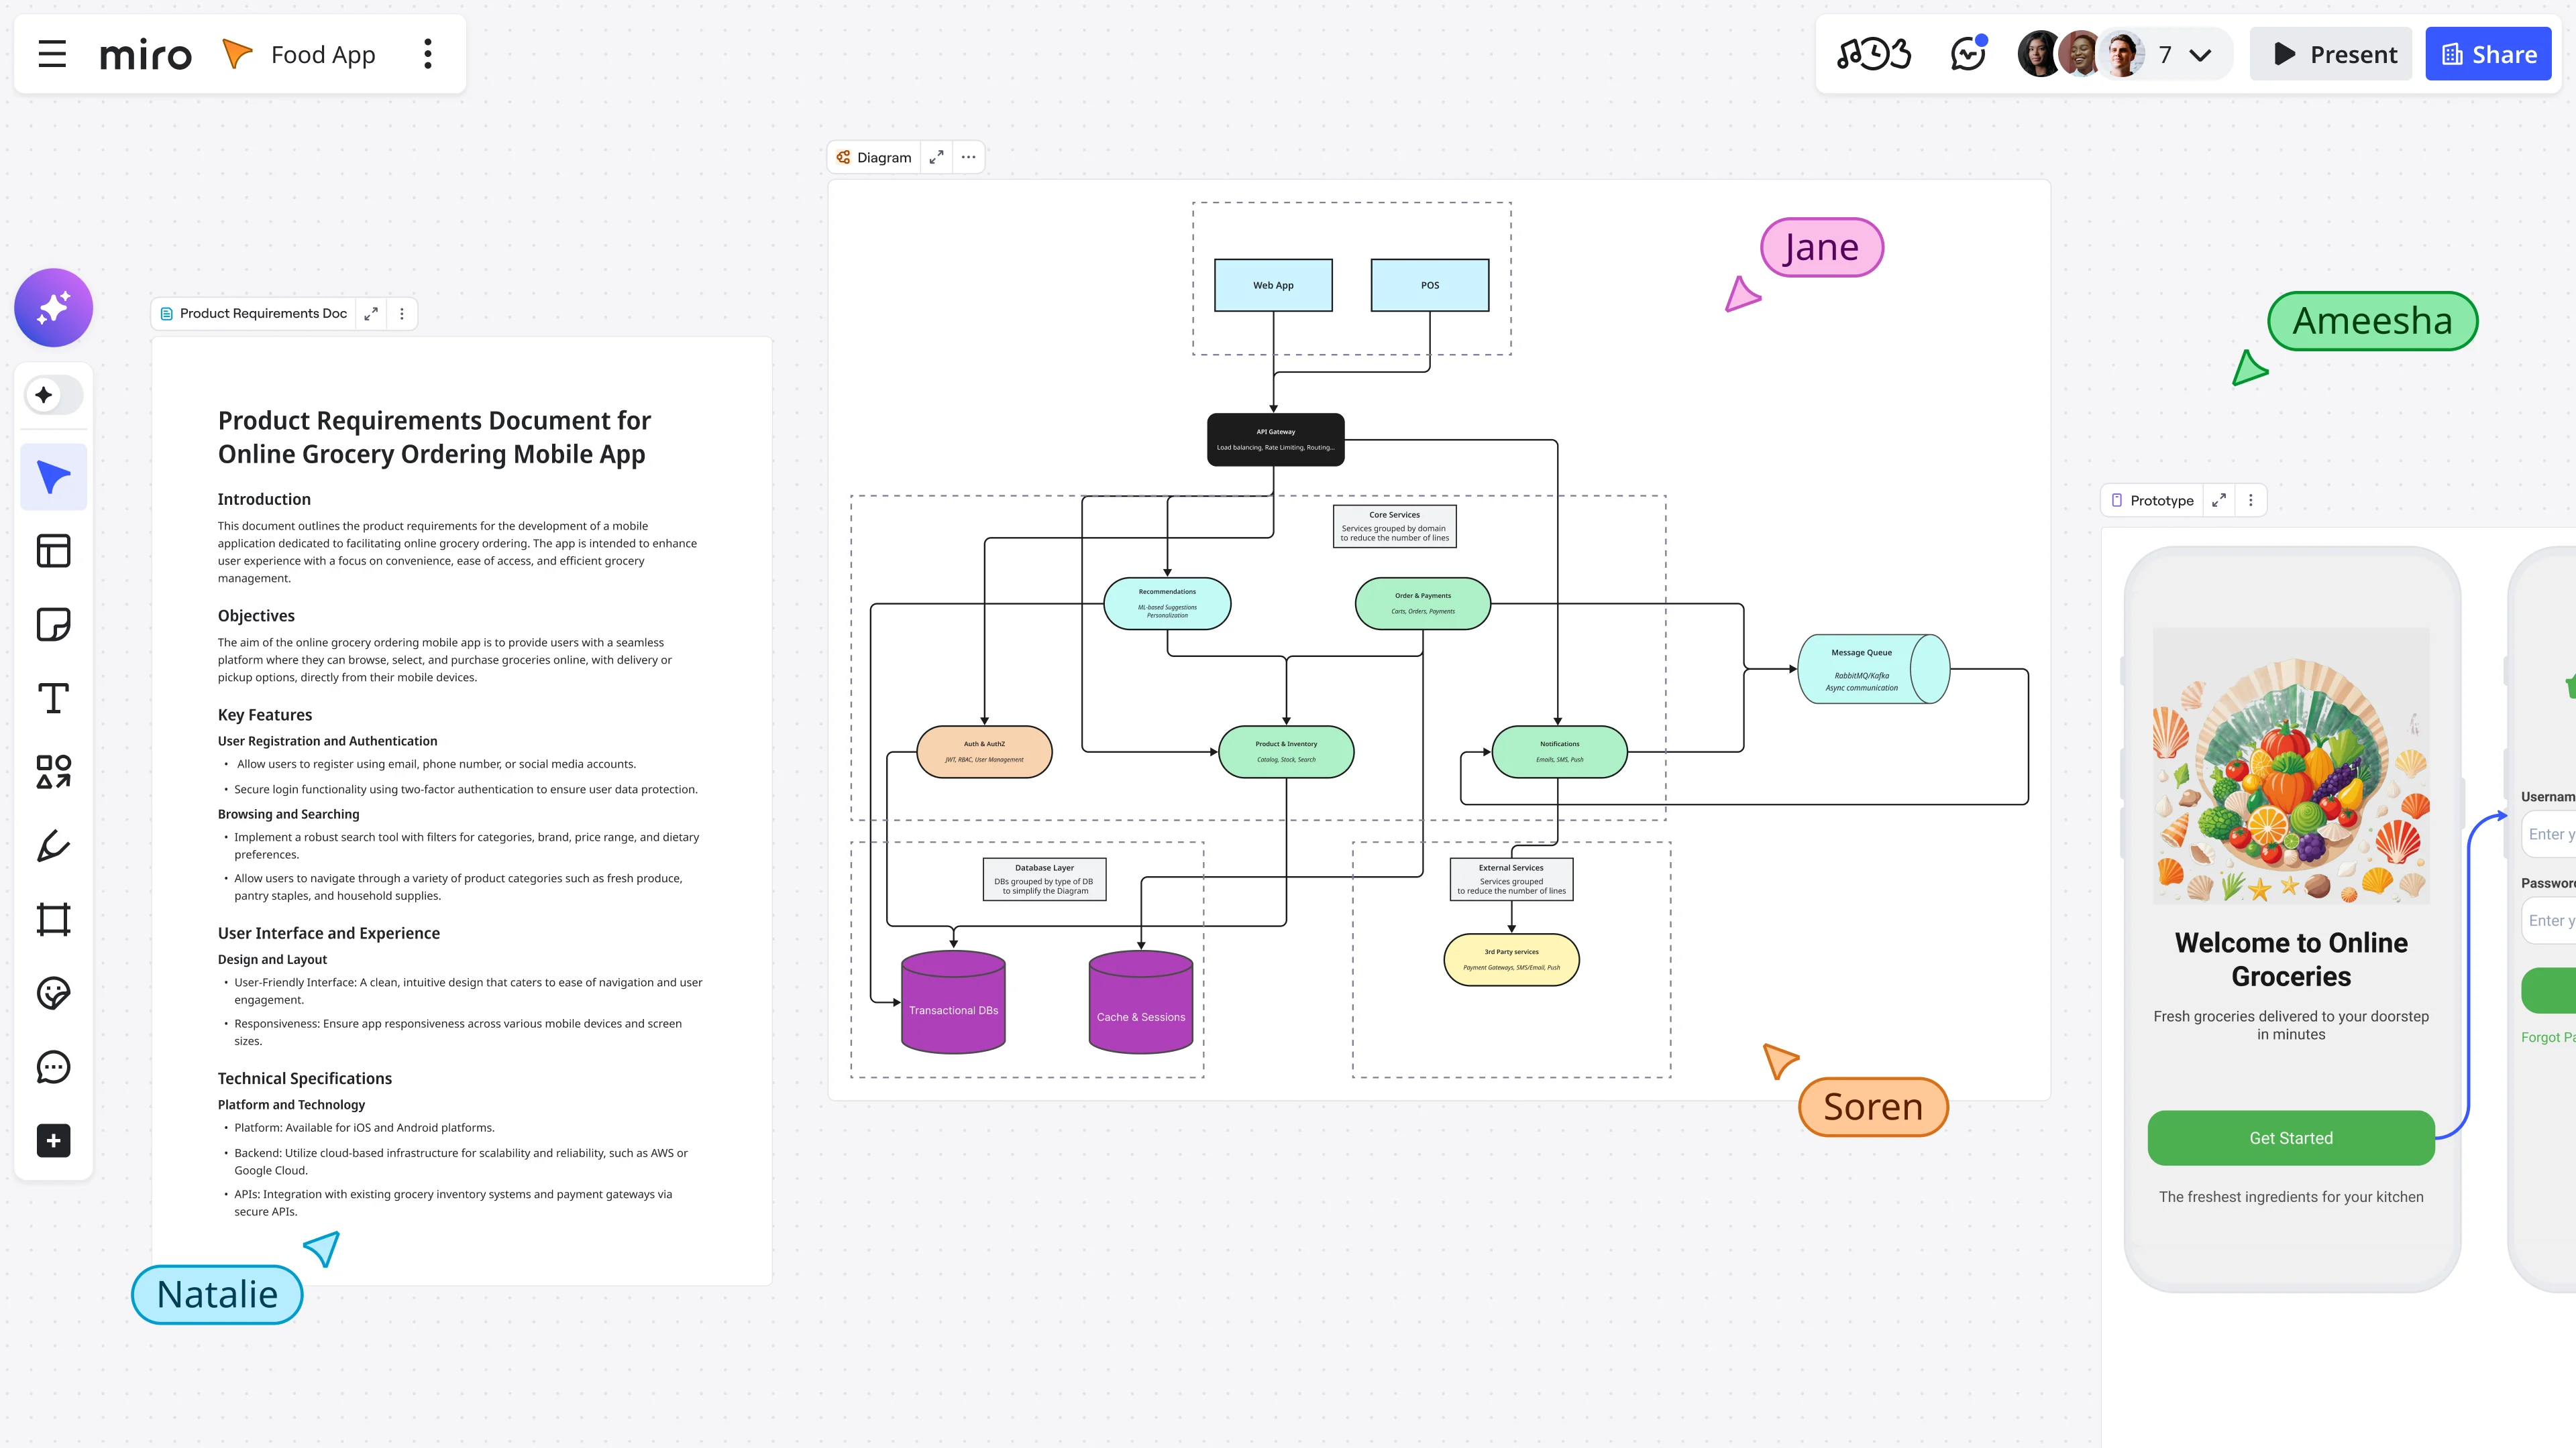Open the stickers and emoji tool
Viewport: 2576px width, 1448px height.
point(53,992)
